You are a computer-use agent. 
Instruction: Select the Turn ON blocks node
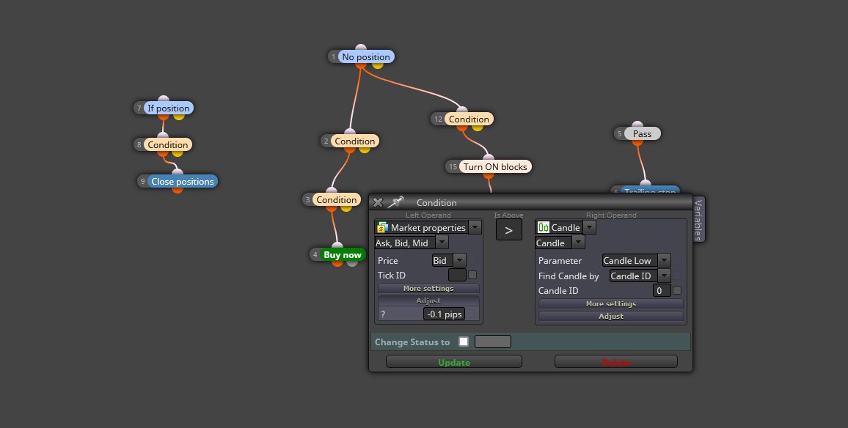pos(495,166)
